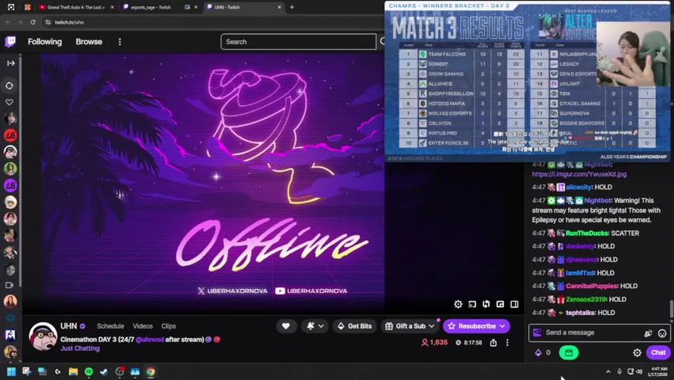Open Spotify from the taskbar
The image size is (674, 380).
(x=89, y=372)
